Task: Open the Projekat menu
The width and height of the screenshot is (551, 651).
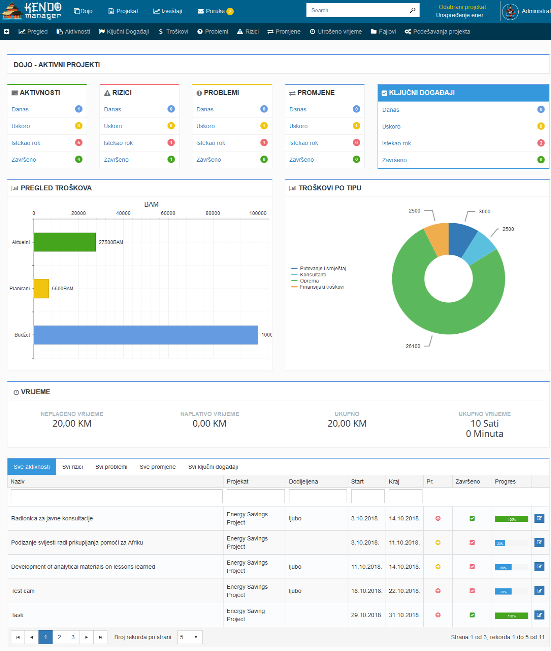Action: (123, 11)
